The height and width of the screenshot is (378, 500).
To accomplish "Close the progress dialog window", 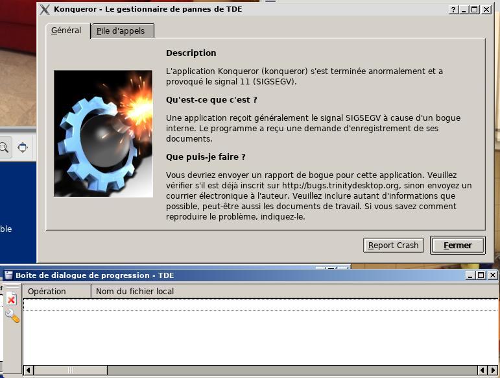I will (x=492, y=275).
